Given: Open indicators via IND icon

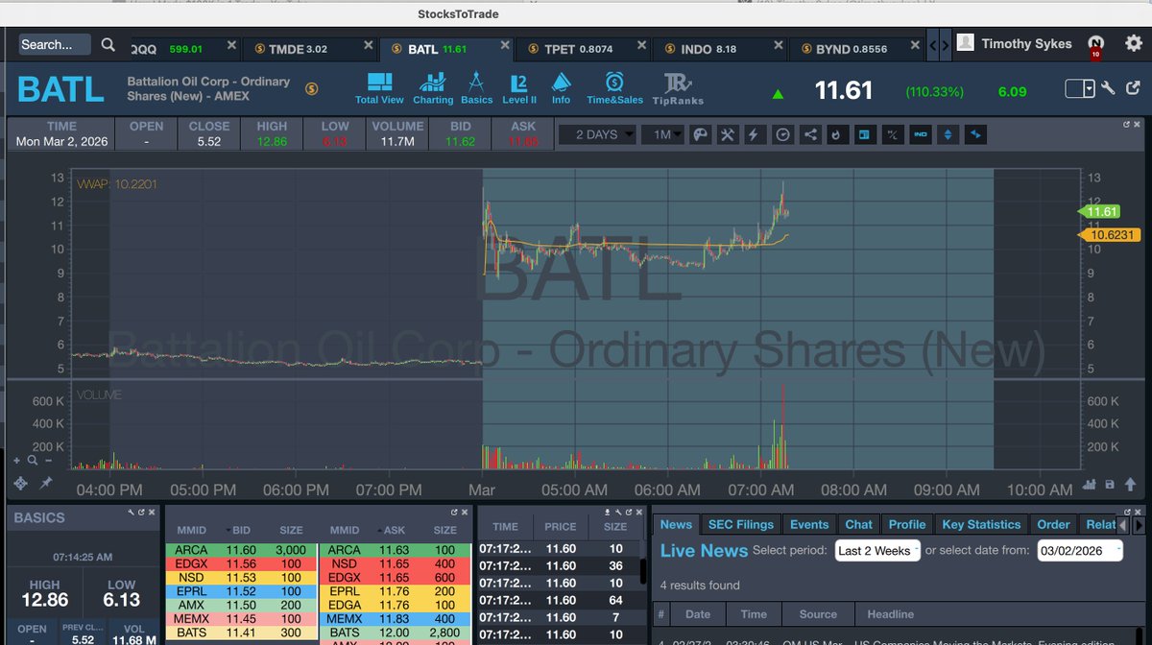Looking at the screenshot, I should (921, 134).
